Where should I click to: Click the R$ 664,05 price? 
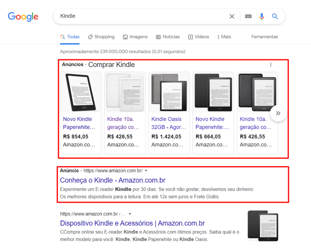coord(208,137)
